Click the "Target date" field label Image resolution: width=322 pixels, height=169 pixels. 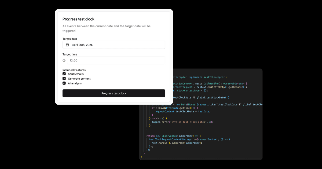(x=70, y=39)
